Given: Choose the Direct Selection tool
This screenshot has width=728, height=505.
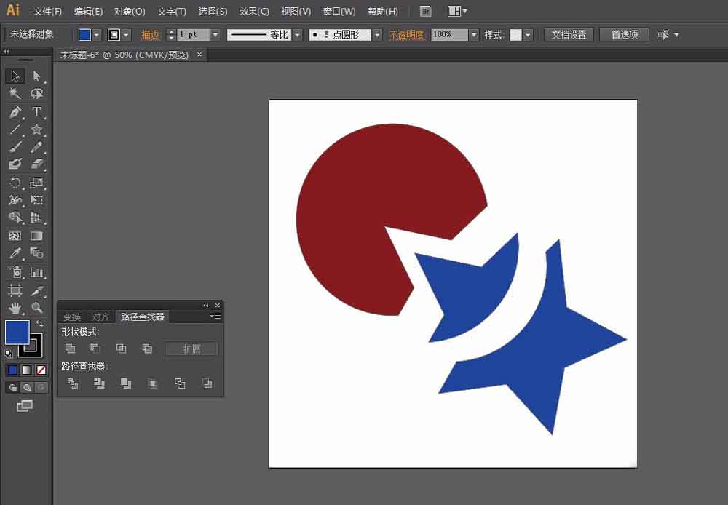Looking at the screenshot, I should (x=36, y=76).
